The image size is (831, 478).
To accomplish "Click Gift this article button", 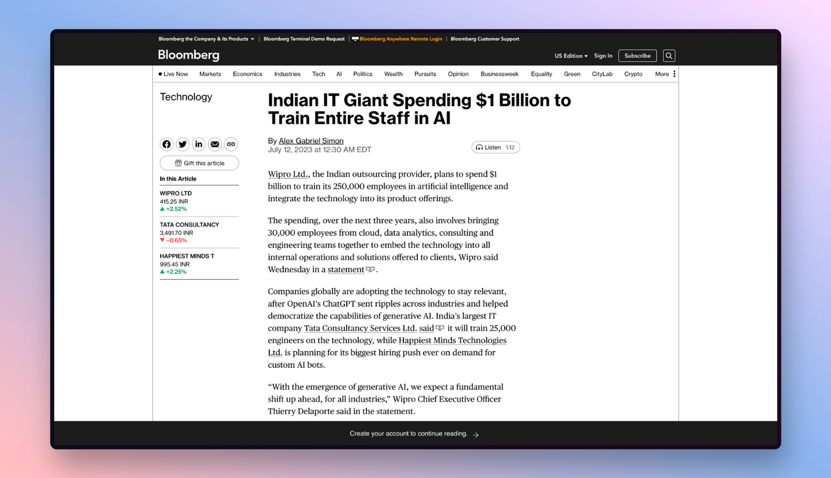I will [x=199, y=163].
